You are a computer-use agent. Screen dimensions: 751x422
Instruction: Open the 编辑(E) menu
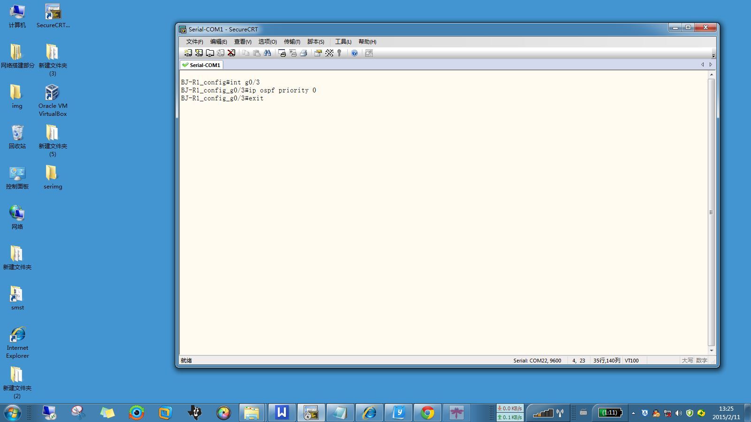click(x=218, y=42)
